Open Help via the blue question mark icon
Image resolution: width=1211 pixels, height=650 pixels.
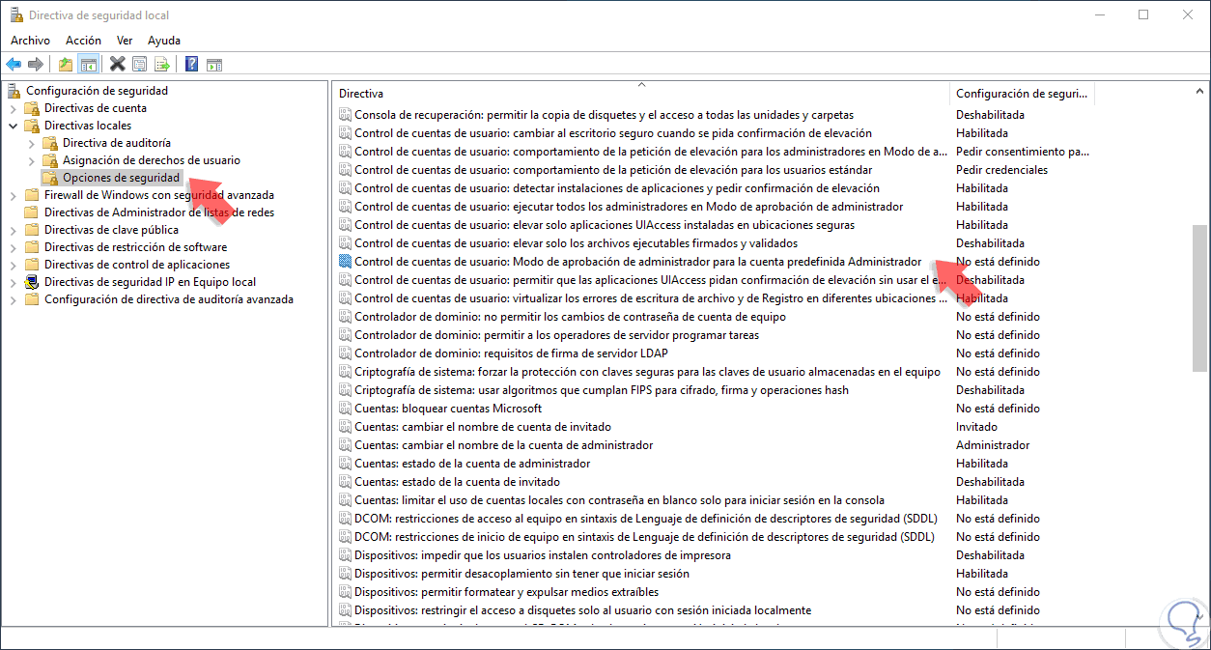pos(192,65)
